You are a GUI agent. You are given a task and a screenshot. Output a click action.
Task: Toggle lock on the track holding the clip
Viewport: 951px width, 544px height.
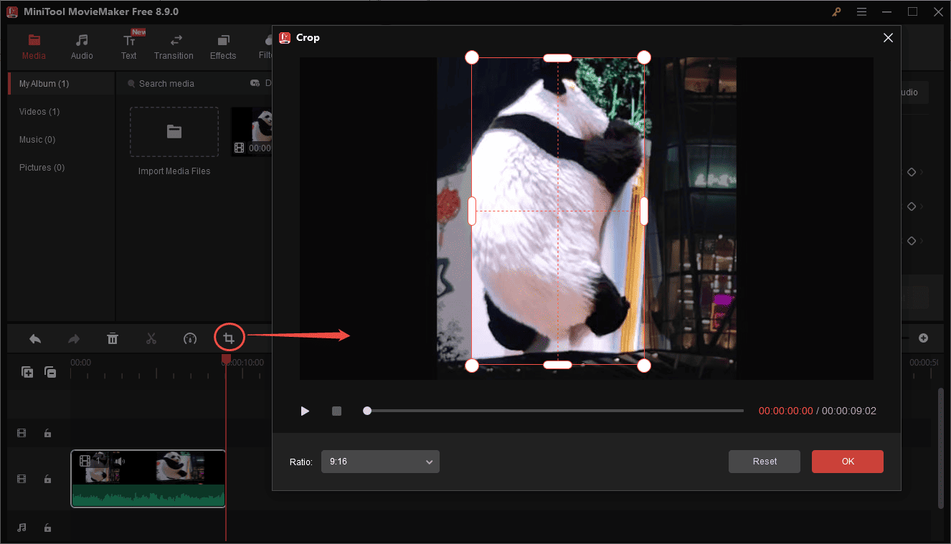(x=47, y=479)
